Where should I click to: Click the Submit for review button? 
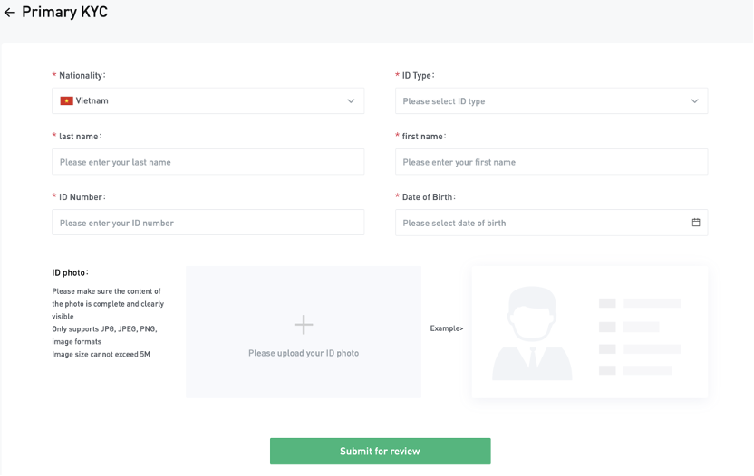point(381,451)
